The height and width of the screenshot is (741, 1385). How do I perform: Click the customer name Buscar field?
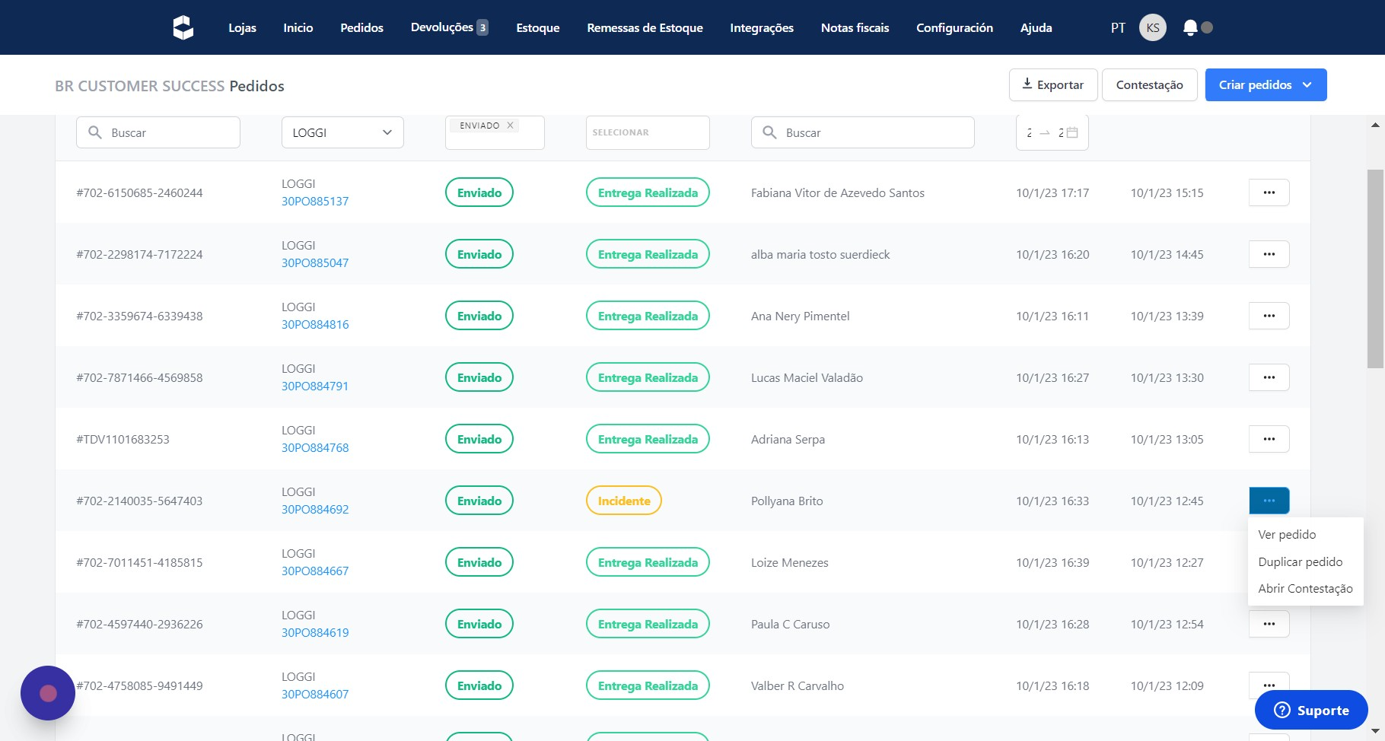click(x=862, y=132)
